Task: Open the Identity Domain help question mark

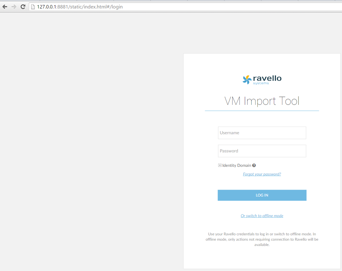Action: click(254, 166)
